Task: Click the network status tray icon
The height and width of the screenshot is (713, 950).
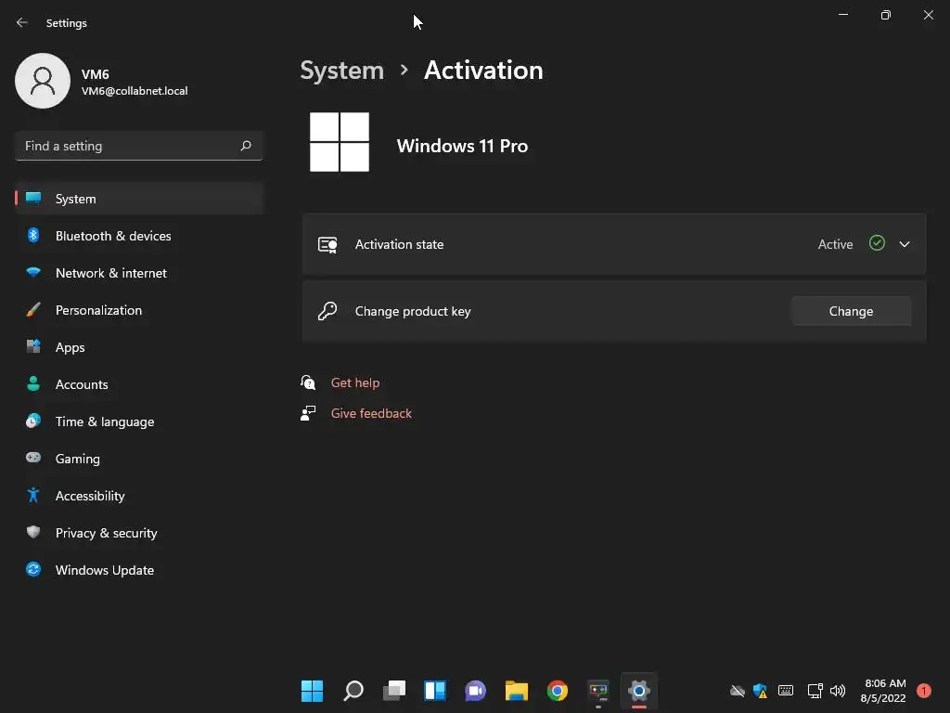Action: click(x=815, y=691)
